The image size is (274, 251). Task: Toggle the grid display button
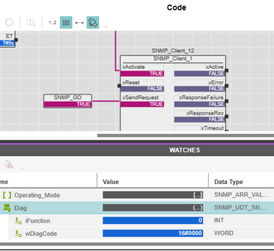(66, 23)
